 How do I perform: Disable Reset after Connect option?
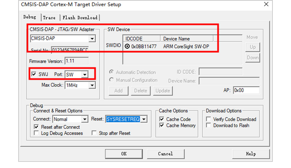(x=36, y=127)
